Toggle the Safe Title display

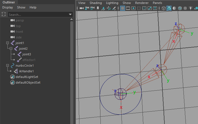point(155,8)
